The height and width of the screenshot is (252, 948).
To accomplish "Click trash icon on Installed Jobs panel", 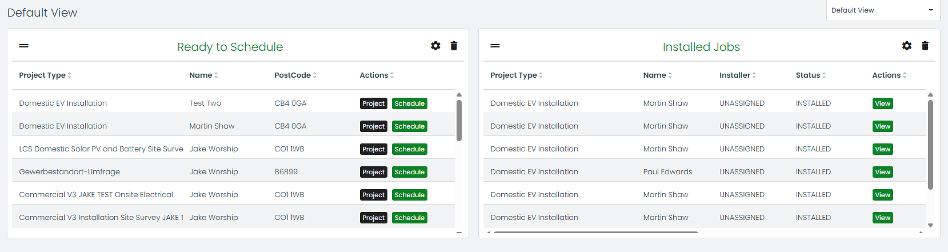I will [x=925, y=46].
